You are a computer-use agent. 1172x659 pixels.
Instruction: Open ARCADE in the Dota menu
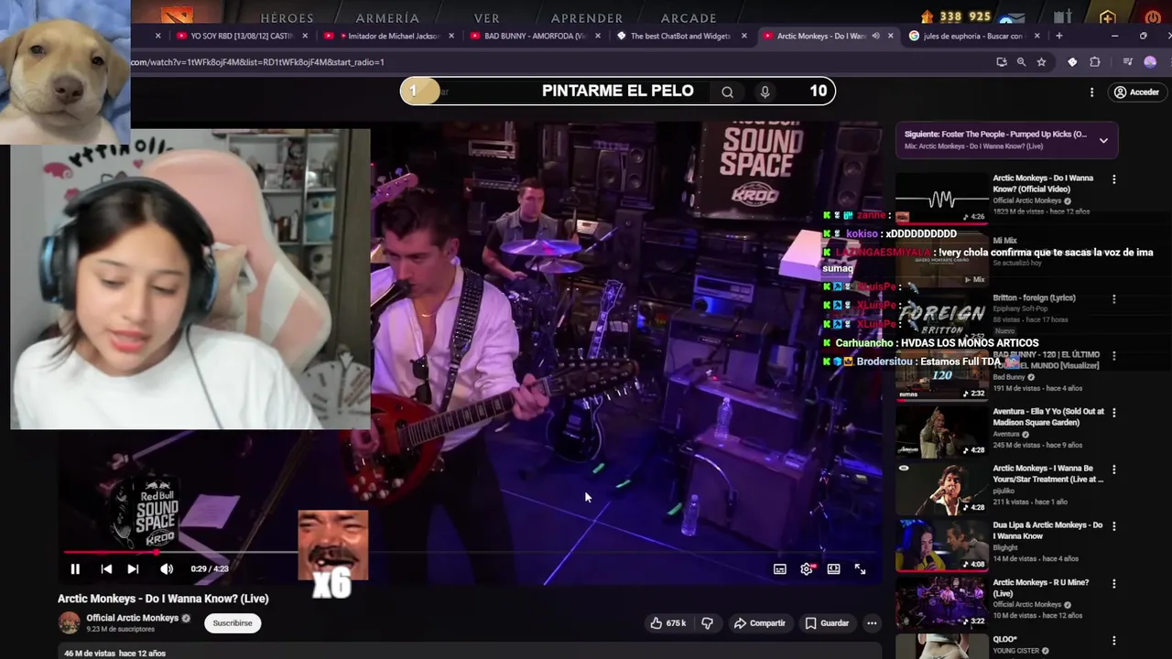click(x=688, y=18)
